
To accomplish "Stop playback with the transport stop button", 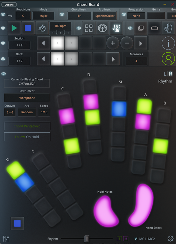I will point(28,28).
